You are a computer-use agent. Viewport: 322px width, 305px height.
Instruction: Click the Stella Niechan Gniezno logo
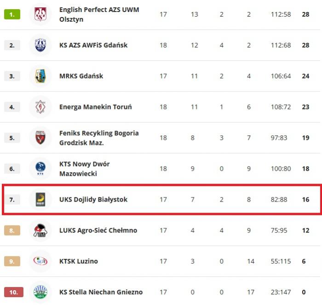pos(40,292)
